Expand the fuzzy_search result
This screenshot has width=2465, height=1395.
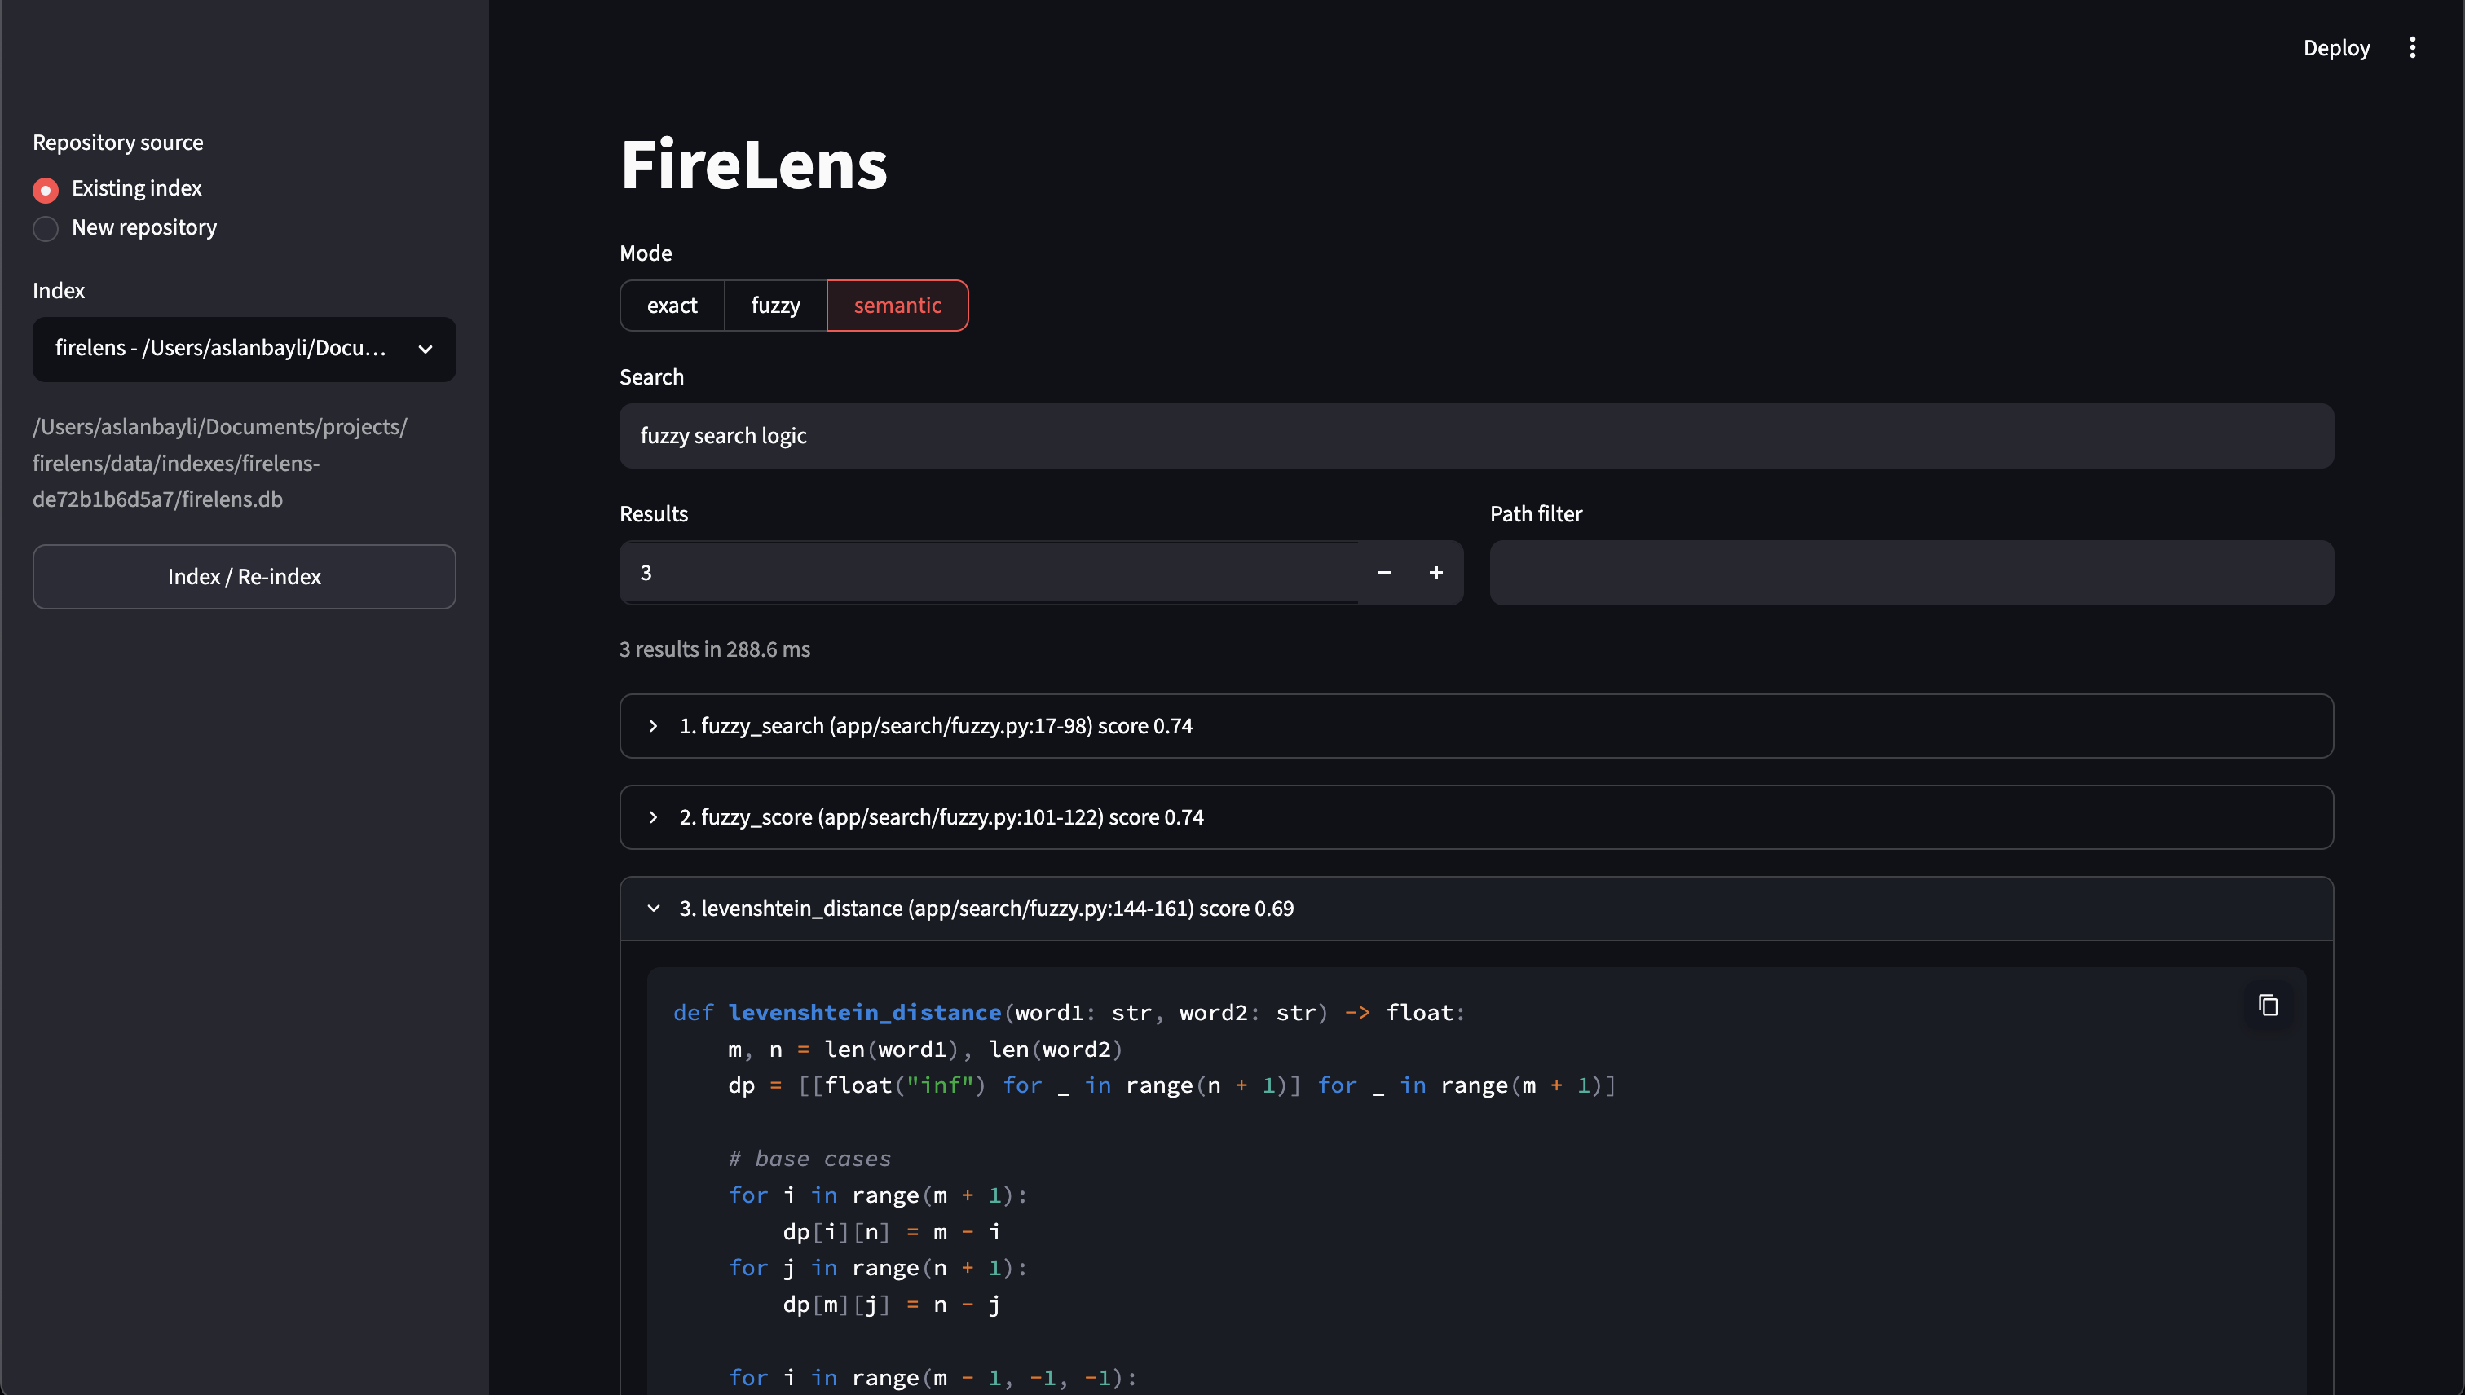1476,726
